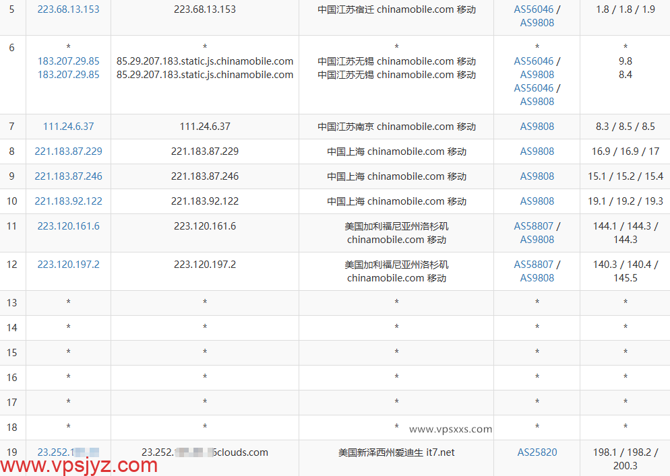Click the 223.120.197.2 IP link

point(68,265)
